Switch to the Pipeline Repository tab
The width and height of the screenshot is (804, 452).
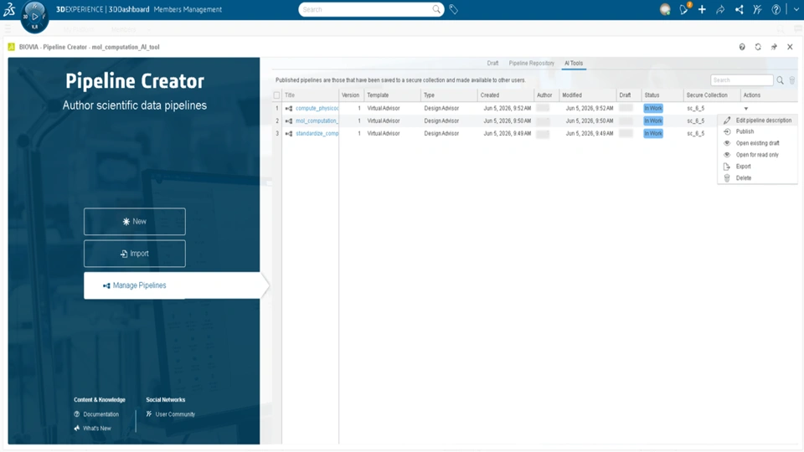click(531, 63)
